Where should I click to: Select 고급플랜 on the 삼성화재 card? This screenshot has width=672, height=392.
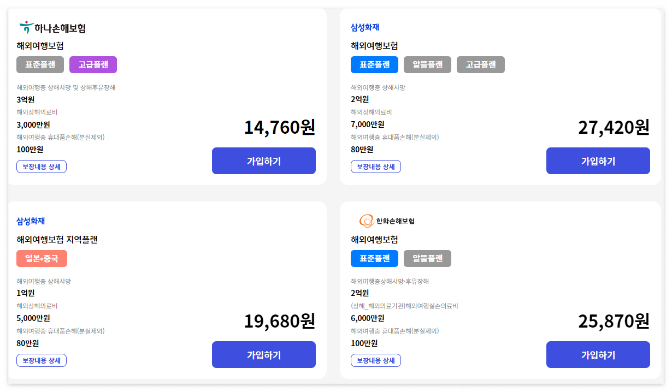tap(480, 64)
